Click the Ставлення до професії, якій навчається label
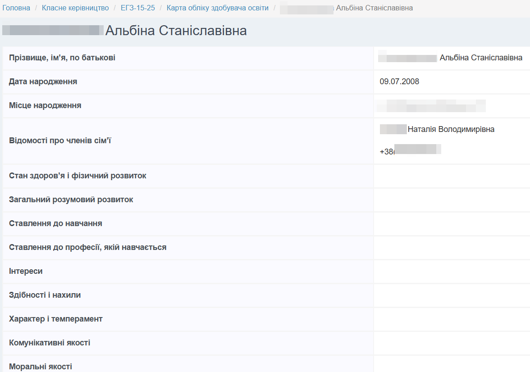The height and width of the screenshot is (372, 530). pyautogui.click(x=87, y=247)
